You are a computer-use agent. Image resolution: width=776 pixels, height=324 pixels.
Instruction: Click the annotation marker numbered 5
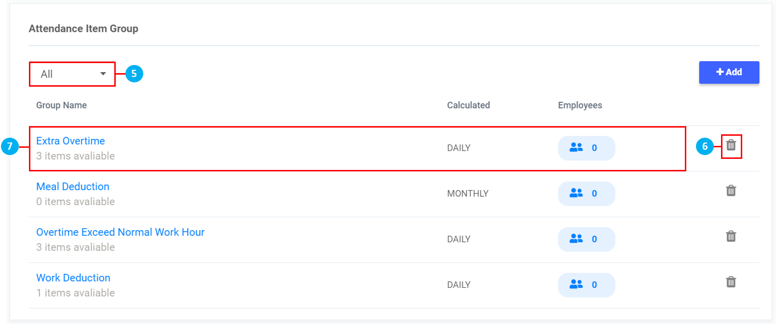coord(134,74)
